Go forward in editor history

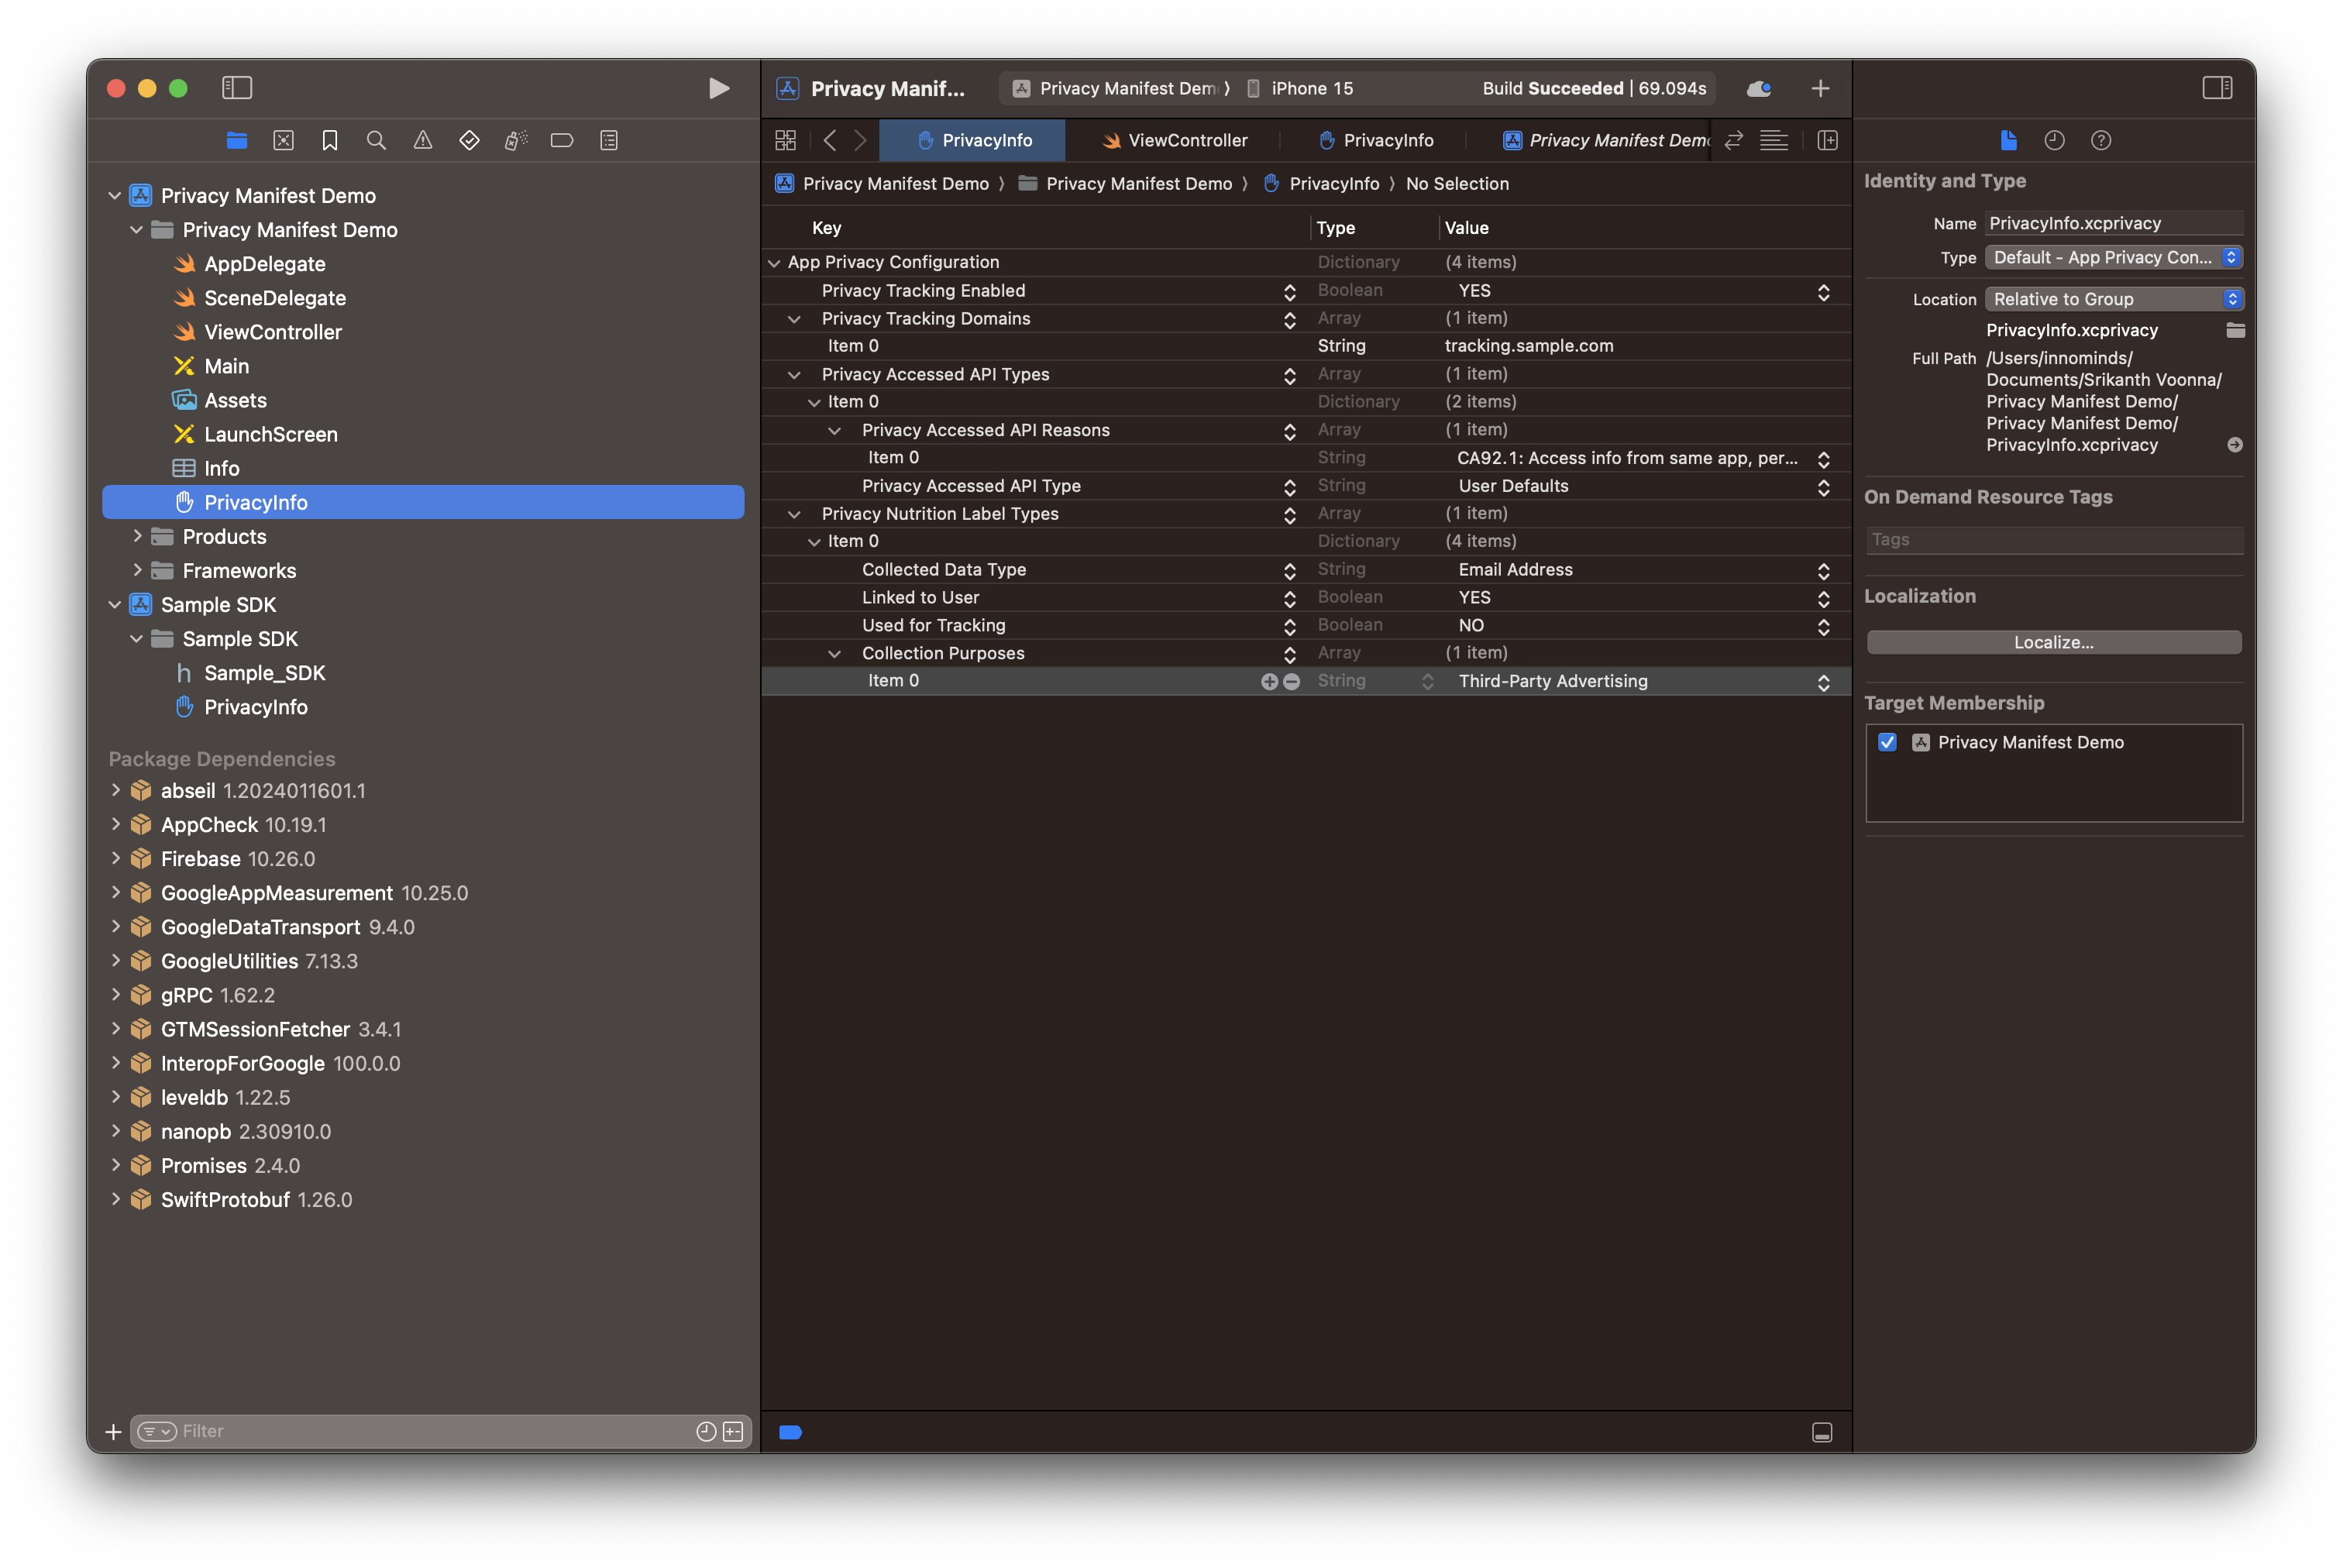(x=860, y=140)
